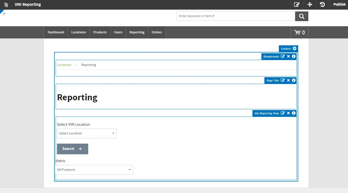The width and height of the screenshot is (348, 193).
Task: Open the Select Location dropdown
Action: coord(87,133)
